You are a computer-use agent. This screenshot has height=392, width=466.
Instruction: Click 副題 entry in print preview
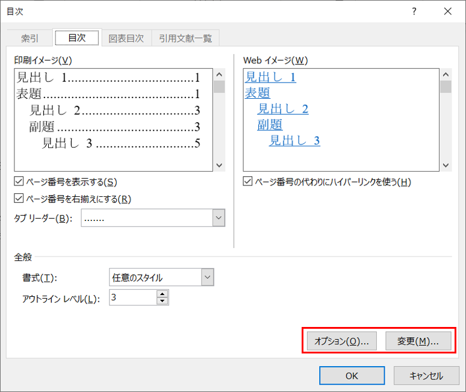[115, 126]
